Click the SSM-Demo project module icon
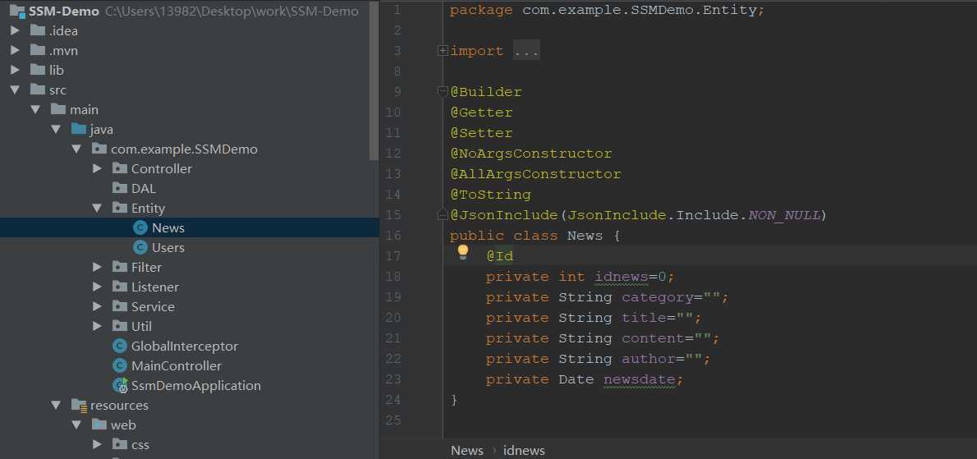 click(16, 11)
